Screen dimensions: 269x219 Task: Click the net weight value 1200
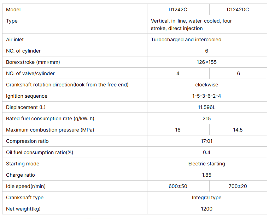pos(206,209)
